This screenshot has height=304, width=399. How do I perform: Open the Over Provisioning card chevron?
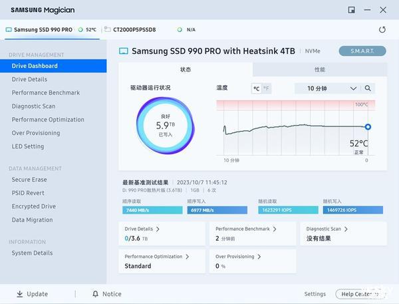point(259,257)
